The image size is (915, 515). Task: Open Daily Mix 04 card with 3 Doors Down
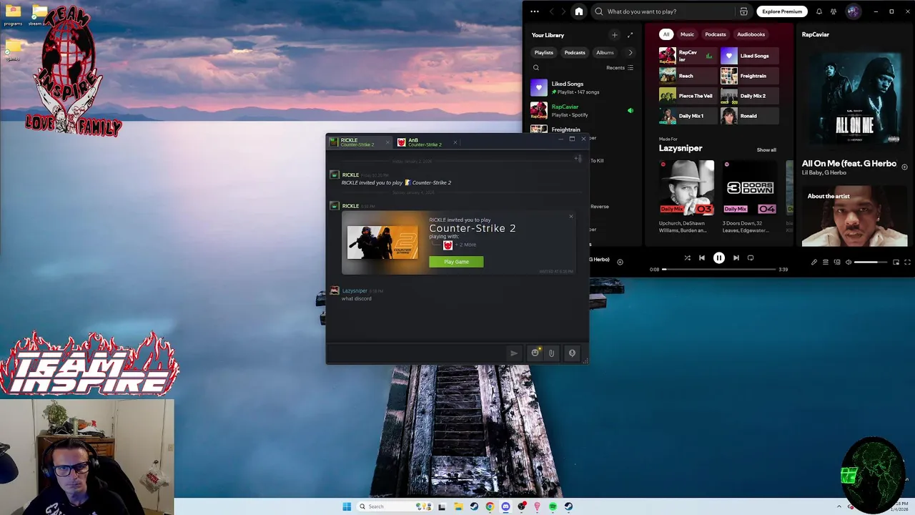749,197
